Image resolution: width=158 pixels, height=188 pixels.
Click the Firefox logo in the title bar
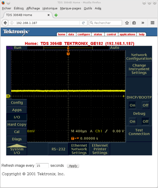pyautogui.click(x=3, y=3)
